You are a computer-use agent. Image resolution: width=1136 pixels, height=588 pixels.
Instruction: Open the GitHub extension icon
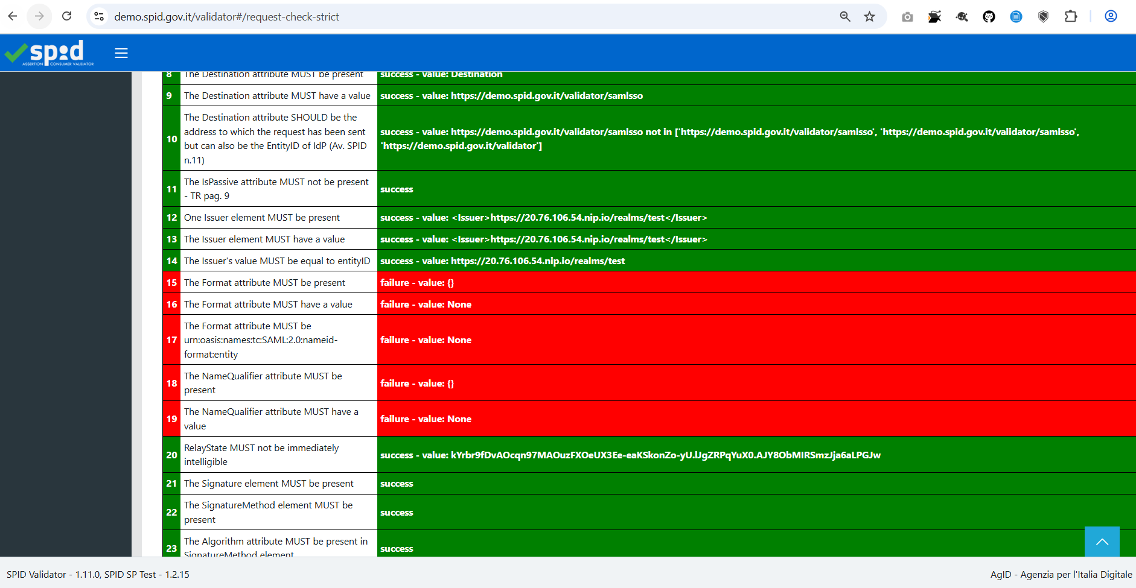click(x=989, y=17)
